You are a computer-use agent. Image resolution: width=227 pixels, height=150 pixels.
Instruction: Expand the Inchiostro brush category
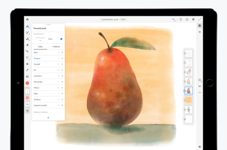point(48,76)
